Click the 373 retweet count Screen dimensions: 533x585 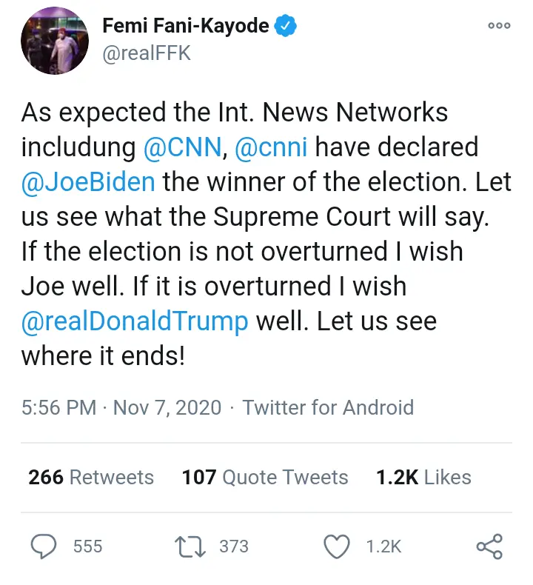click(x=234, y=546)
